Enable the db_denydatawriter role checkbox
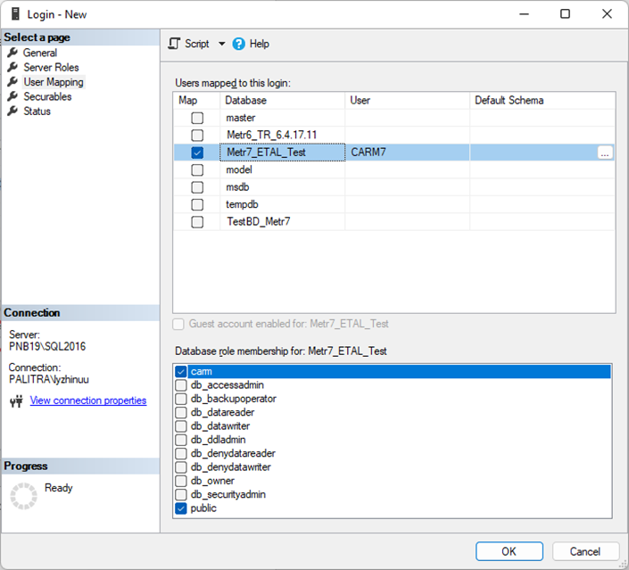The height and width of the screenshot is (570, 629). tap(181, 467)
